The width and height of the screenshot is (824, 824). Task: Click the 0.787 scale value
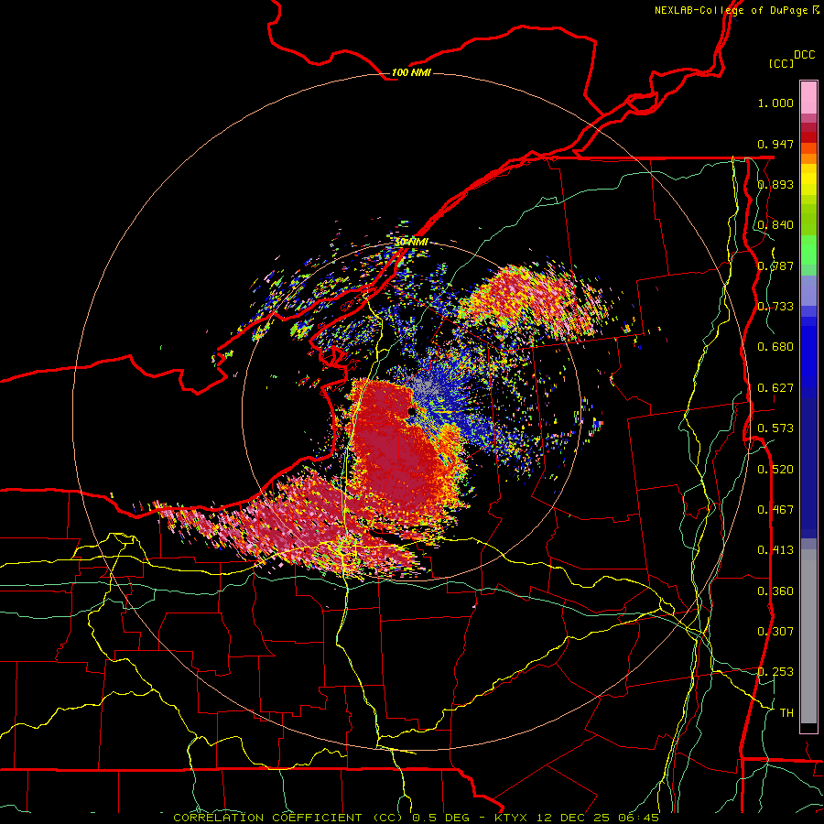tap(775, 266)
